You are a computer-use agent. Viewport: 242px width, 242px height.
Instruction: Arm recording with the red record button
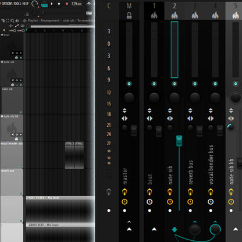click(x=67, y=3)
